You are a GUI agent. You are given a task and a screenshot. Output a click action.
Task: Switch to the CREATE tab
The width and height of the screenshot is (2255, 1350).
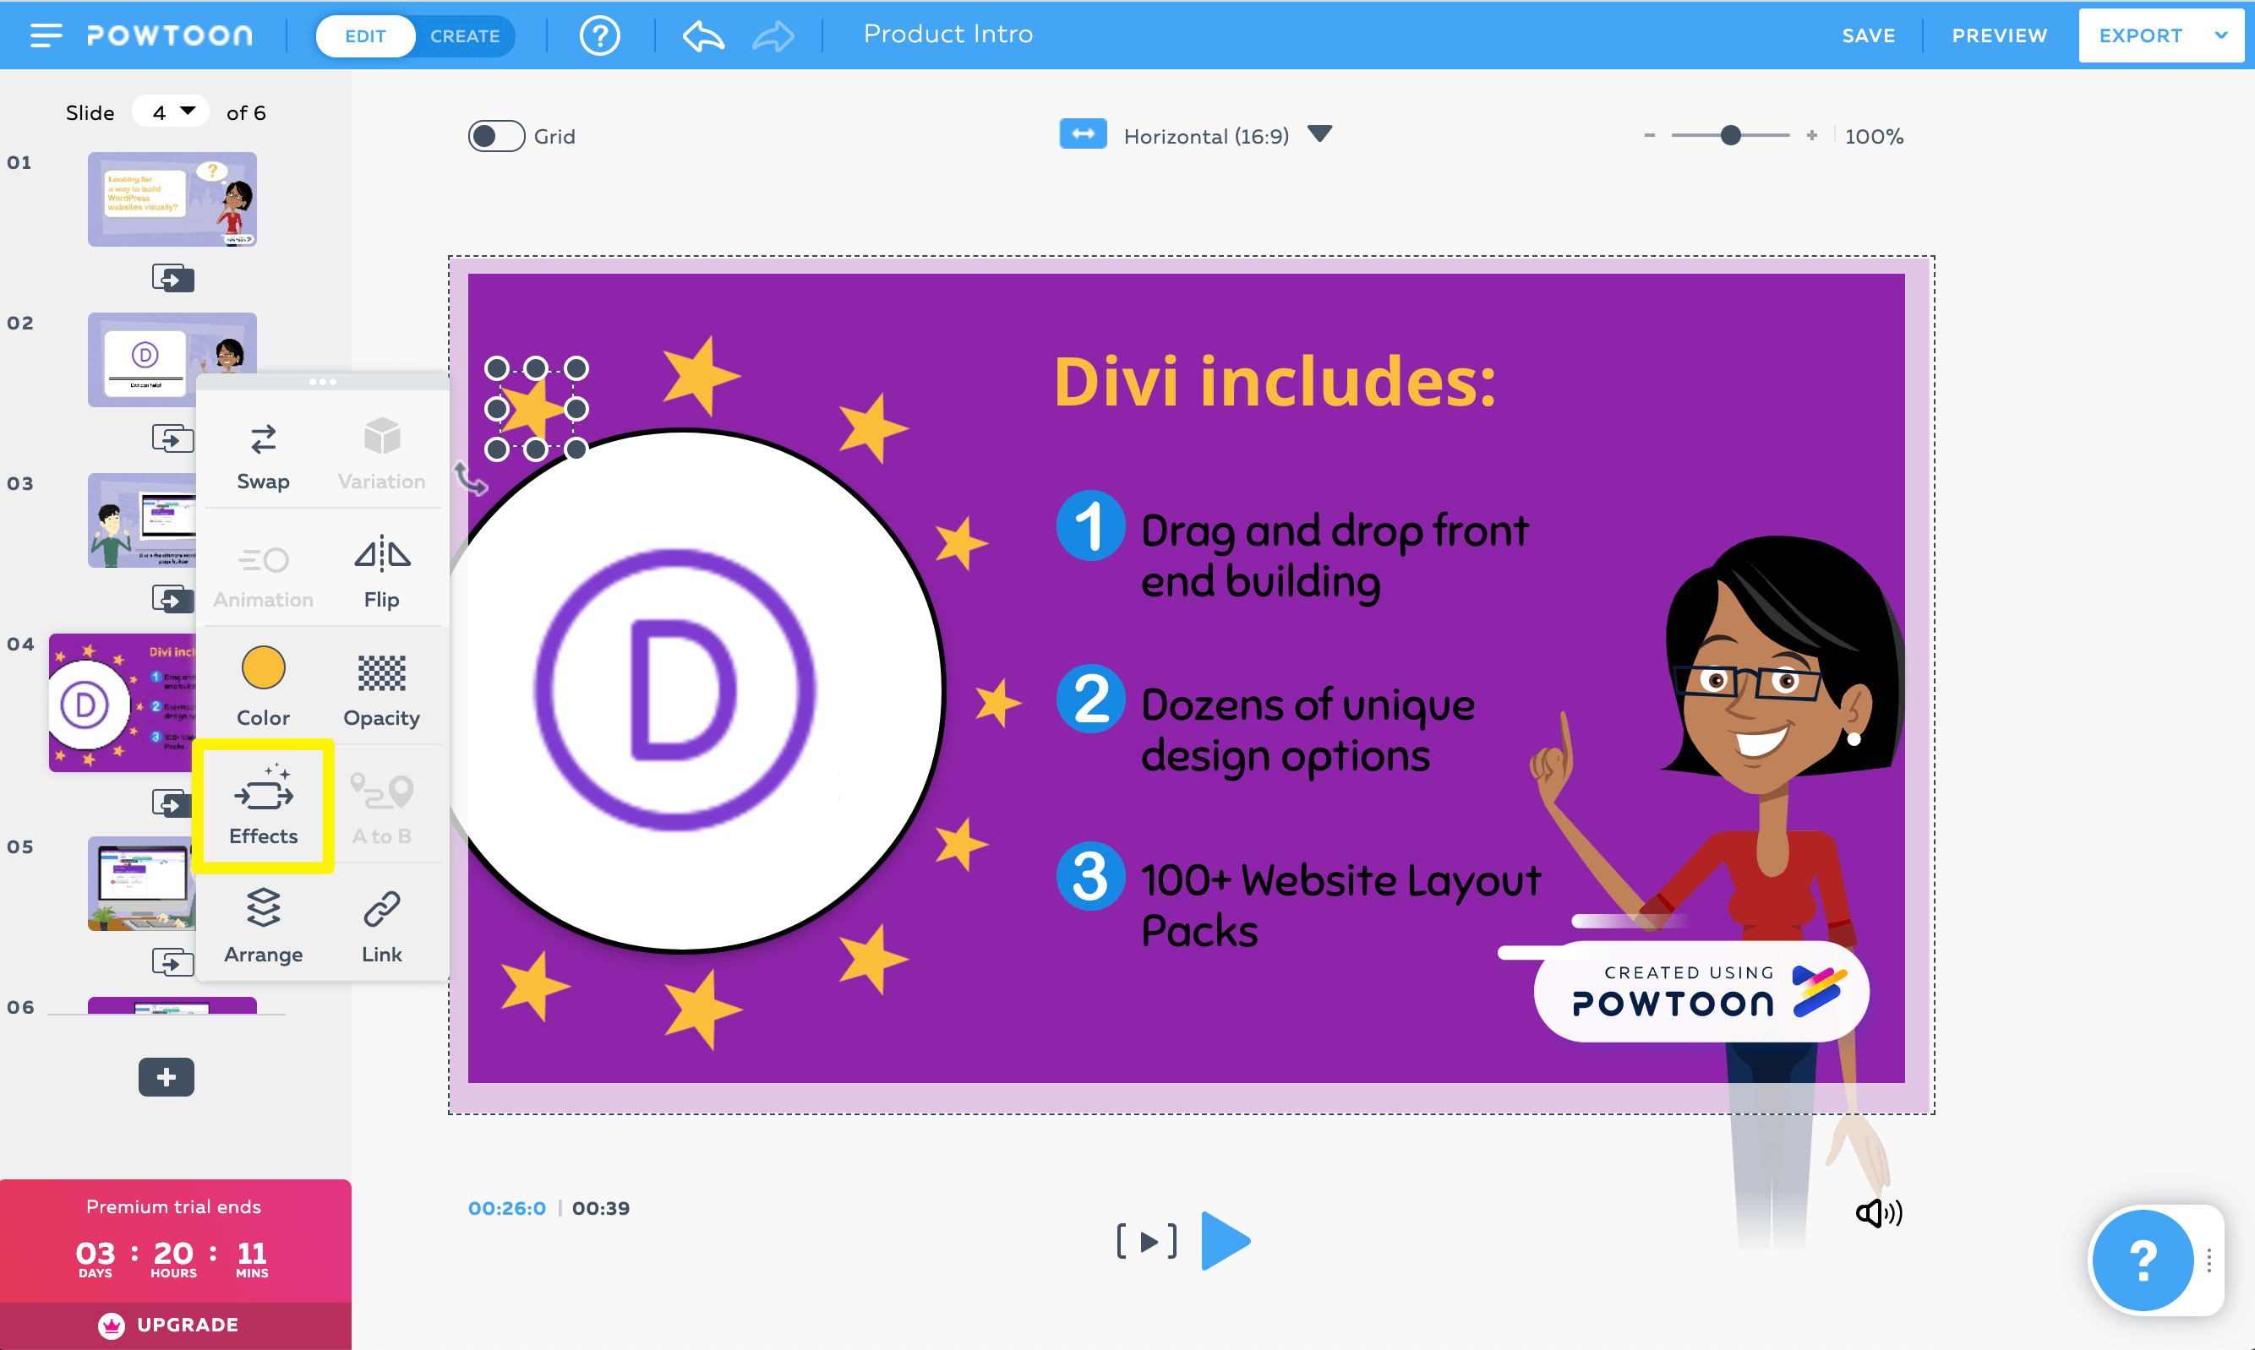pos(465,35)
